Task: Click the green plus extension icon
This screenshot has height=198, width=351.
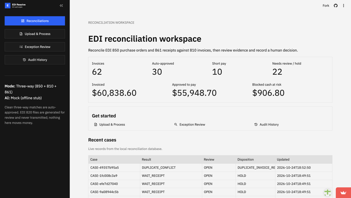Action: tap(327, 192)
